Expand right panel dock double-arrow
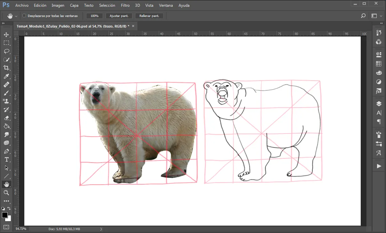386x233 pixels. (x=381, y=23)
